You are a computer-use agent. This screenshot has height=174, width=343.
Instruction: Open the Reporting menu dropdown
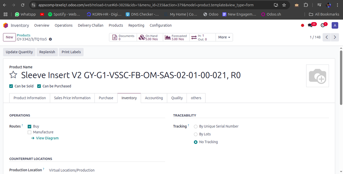coord(136,25)
